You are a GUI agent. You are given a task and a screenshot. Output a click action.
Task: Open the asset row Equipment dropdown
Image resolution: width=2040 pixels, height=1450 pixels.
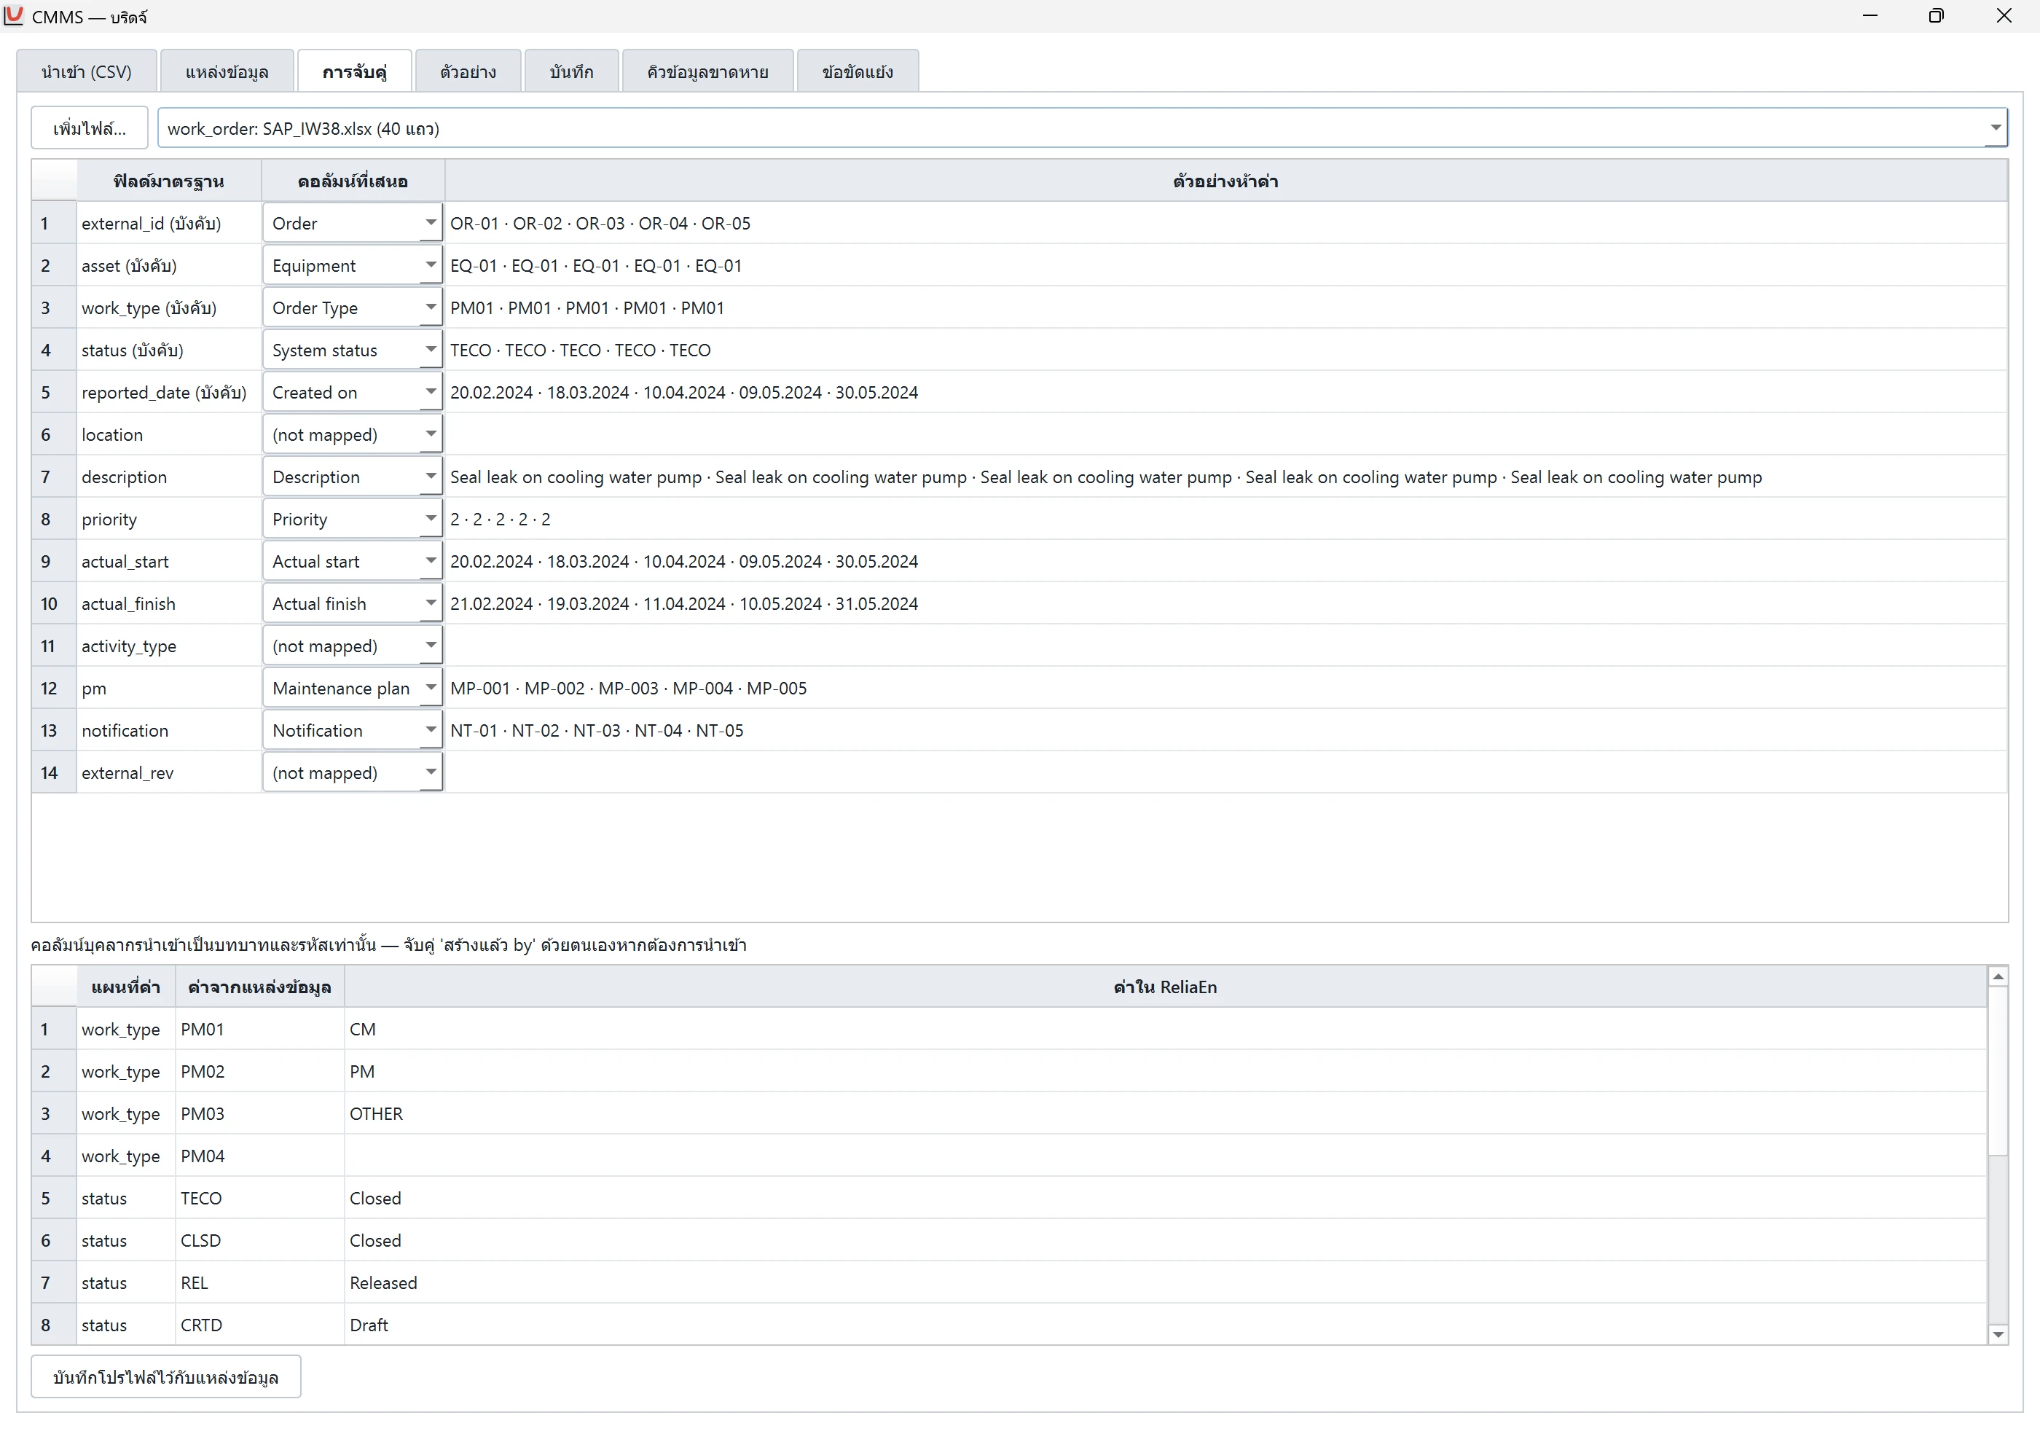[x=353, y=265]
